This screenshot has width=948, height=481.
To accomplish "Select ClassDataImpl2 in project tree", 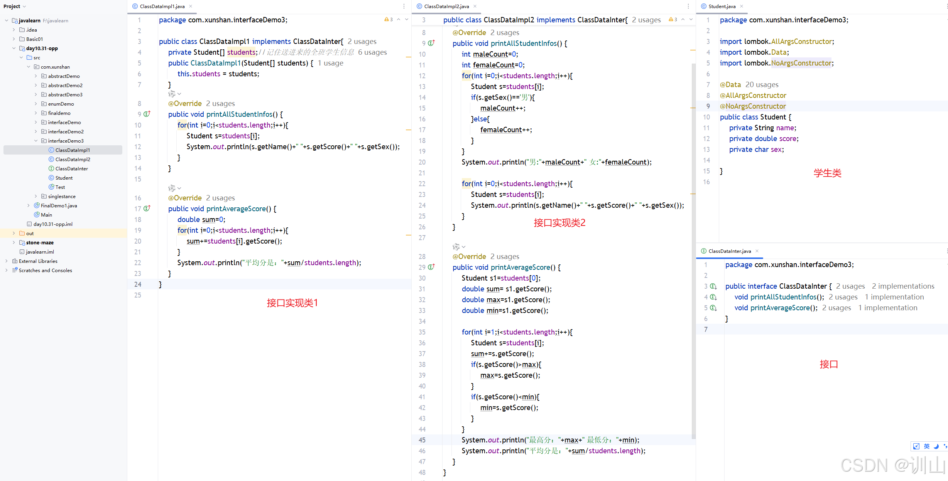I will [73, 159].
